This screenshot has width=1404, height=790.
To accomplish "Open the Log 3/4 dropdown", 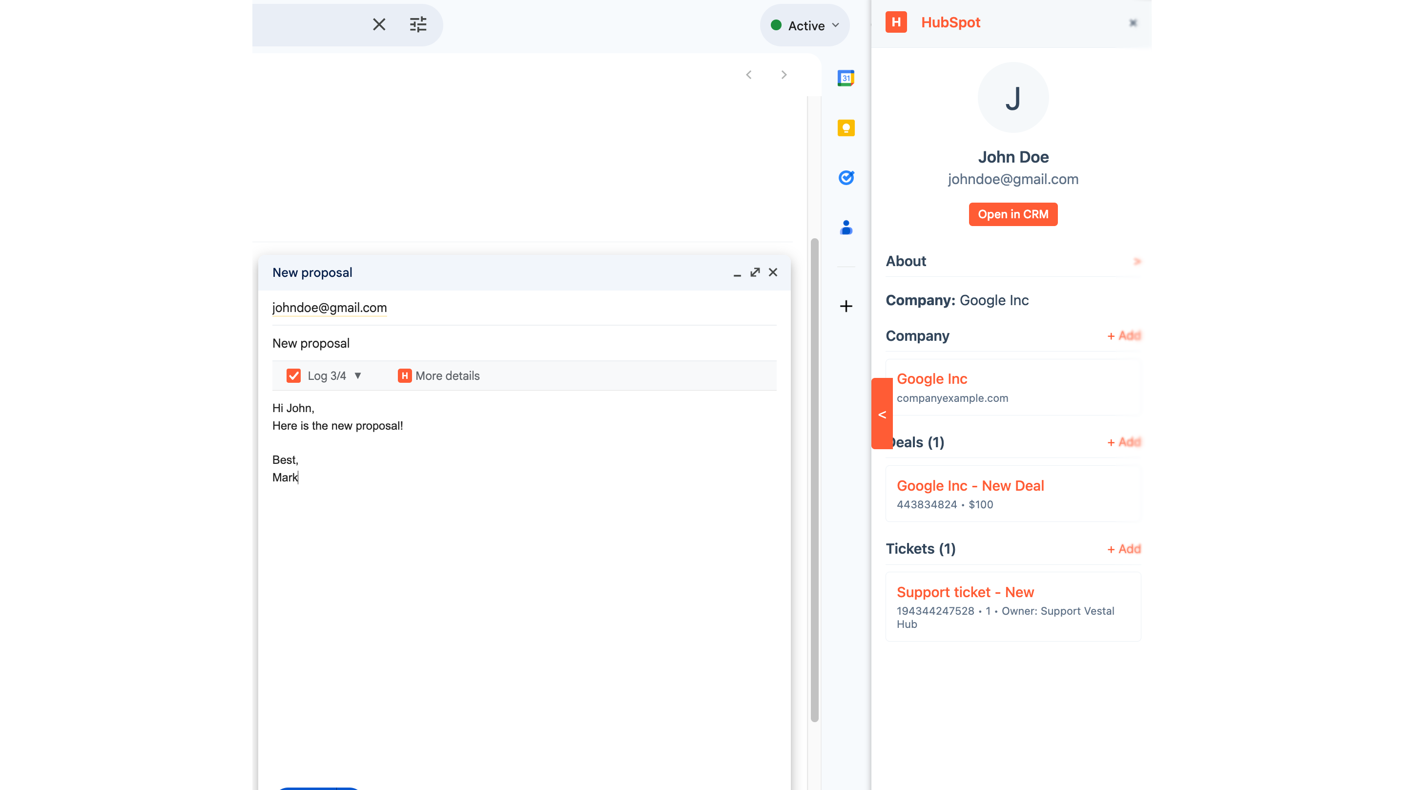I will 358,375.
